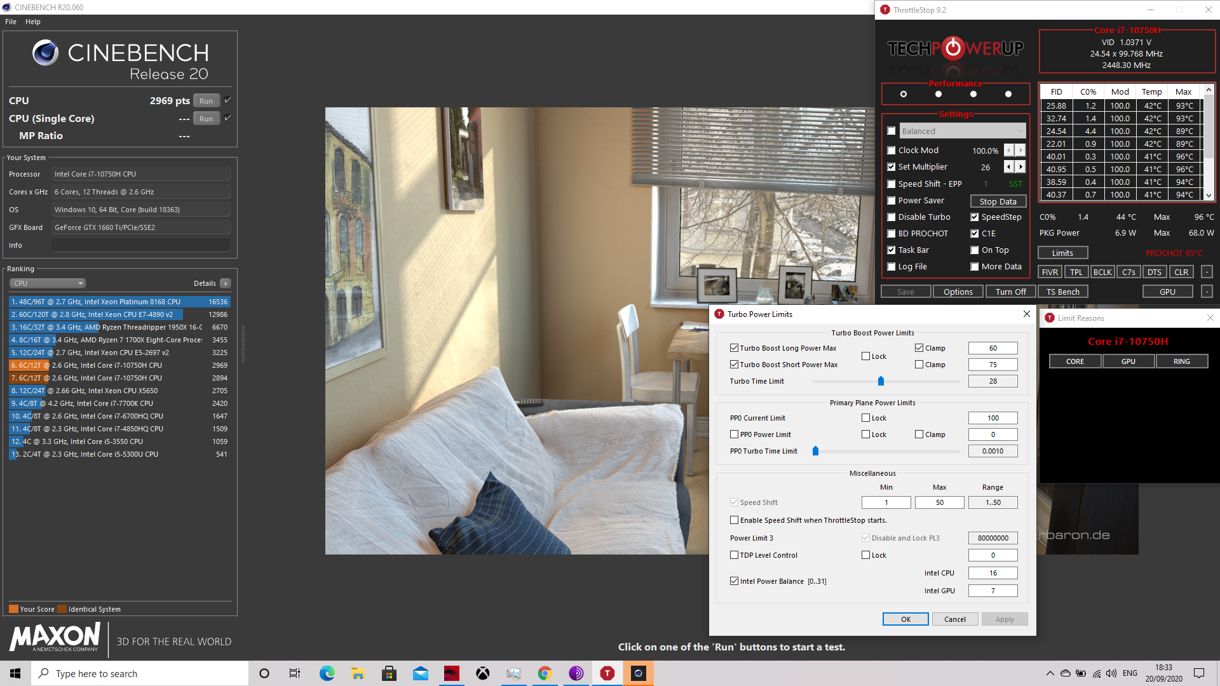This screenshot has width=1220, height=686.
Task: Open Microsoft Store from taskbar
Action: click(x=389, y=673)
